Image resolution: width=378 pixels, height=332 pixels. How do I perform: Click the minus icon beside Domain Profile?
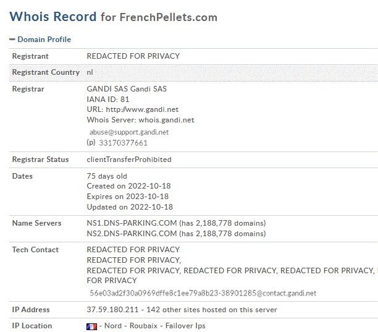12,40
